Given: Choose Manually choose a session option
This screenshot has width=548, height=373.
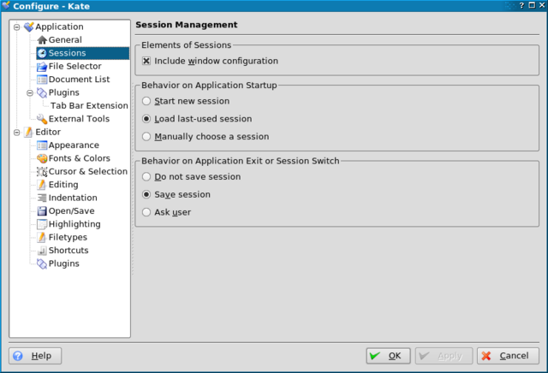Looking at the screenshot, I should pos(146,137).
